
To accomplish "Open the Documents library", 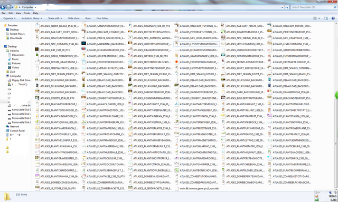I will tap(18, 55).
